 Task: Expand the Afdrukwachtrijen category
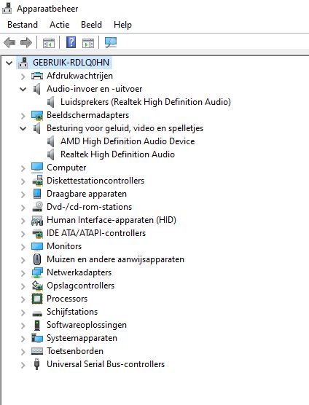click(23, 76)
